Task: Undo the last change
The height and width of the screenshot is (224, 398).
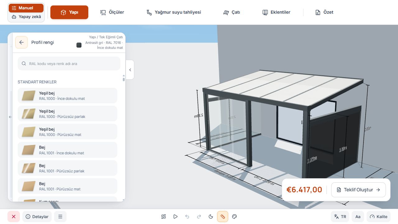Action: (187, 217)
